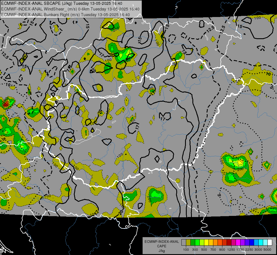Screen dimensions: 277x255
Task: Choose the deep pink swatch right after 1250
Action: coord(234,242)
